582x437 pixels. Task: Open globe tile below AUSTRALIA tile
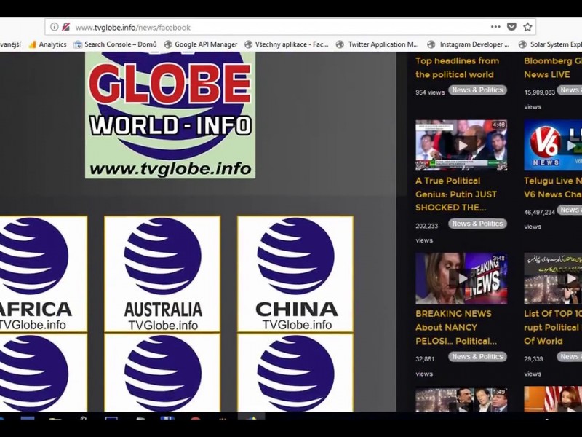[162, 373]
